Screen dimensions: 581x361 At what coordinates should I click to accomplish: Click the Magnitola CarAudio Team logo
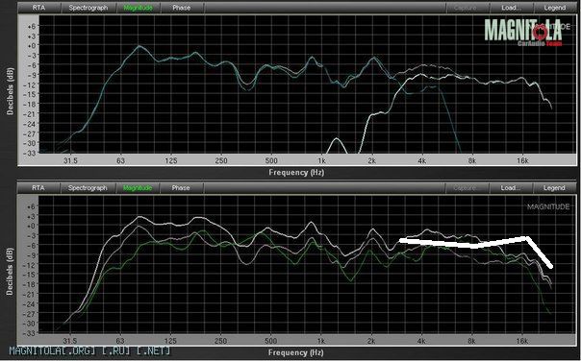523,32
